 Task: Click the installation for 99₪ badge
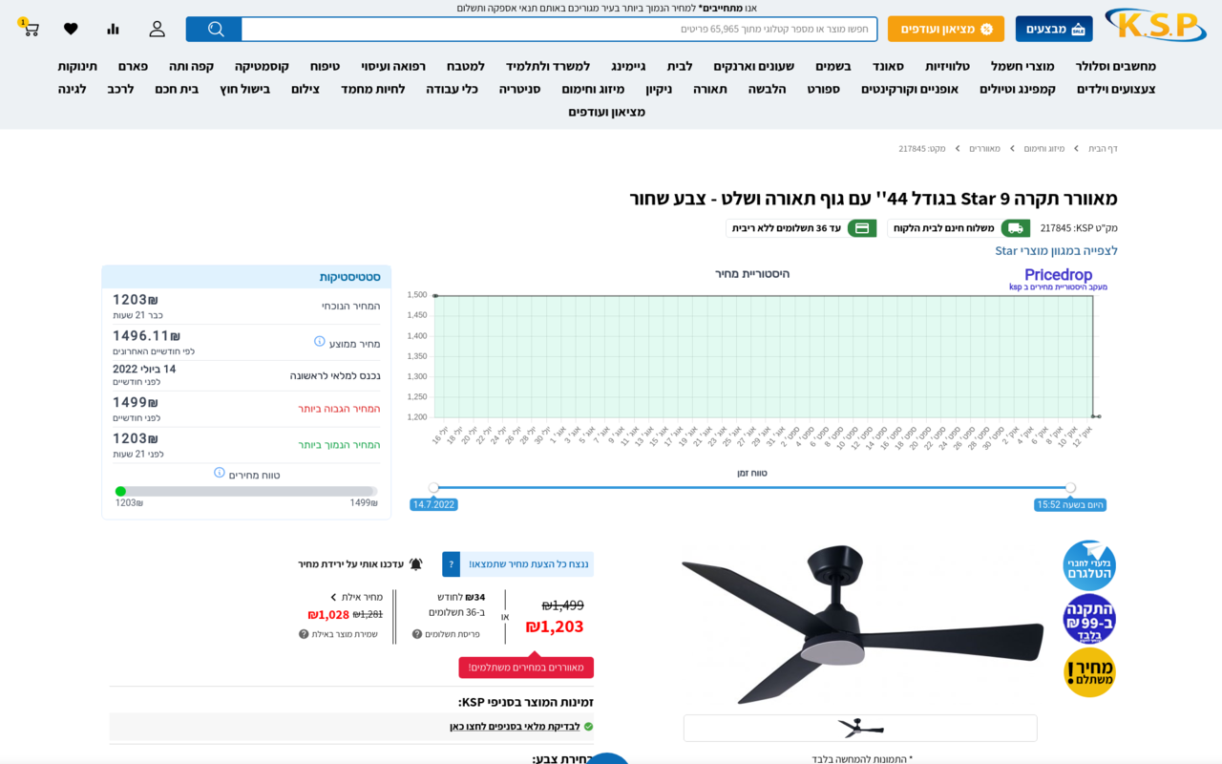[1089, 619]
